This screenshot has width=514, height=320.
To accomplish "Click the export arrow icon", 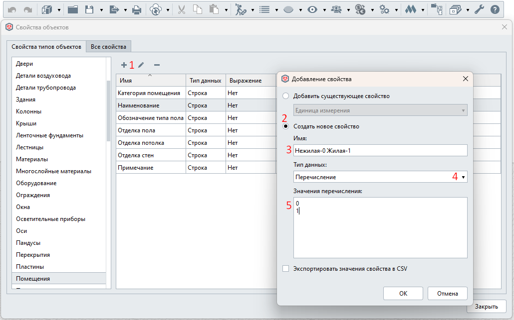I will coord(114,10).
